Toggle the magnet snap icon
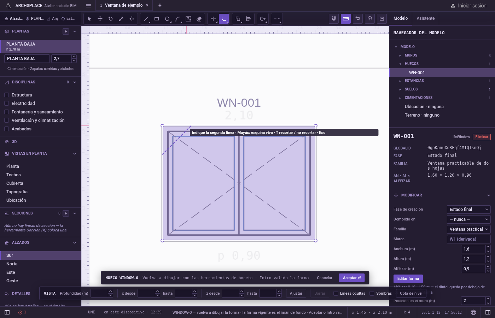Screen dimensions: 495x318 (x=334, y=19)
